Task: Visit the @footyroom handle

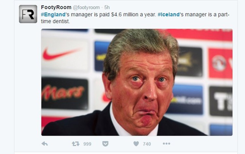Action: [86, 7]
